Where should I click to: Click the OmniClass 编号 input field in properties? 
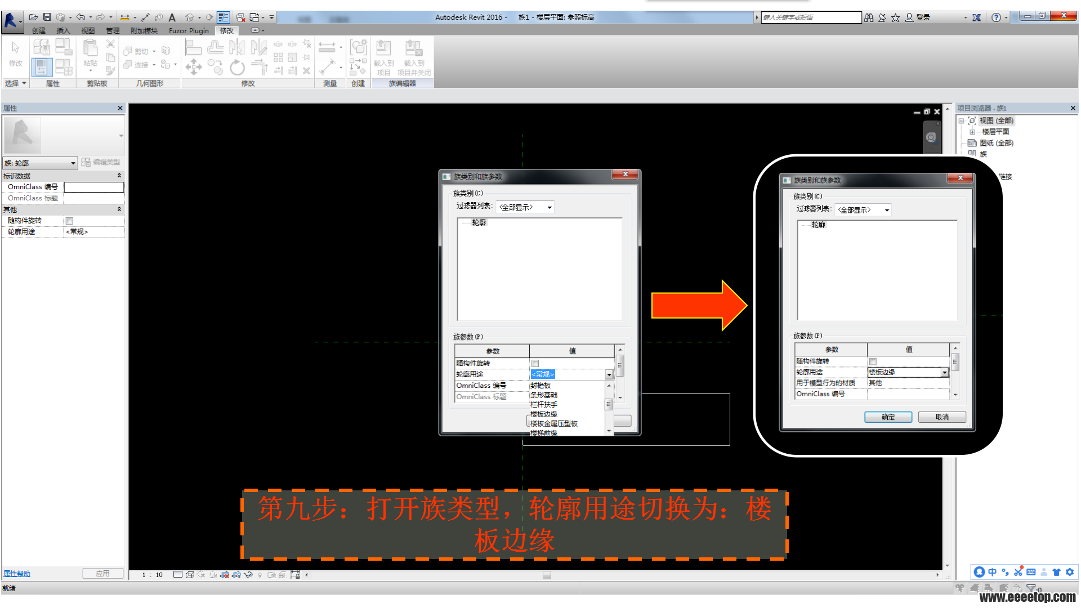[x=94, y=187]
